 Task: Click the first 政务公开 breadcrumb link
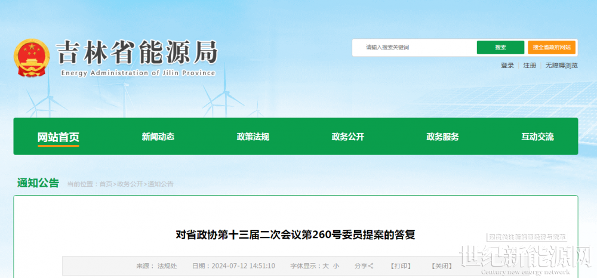tap(130, 184)
